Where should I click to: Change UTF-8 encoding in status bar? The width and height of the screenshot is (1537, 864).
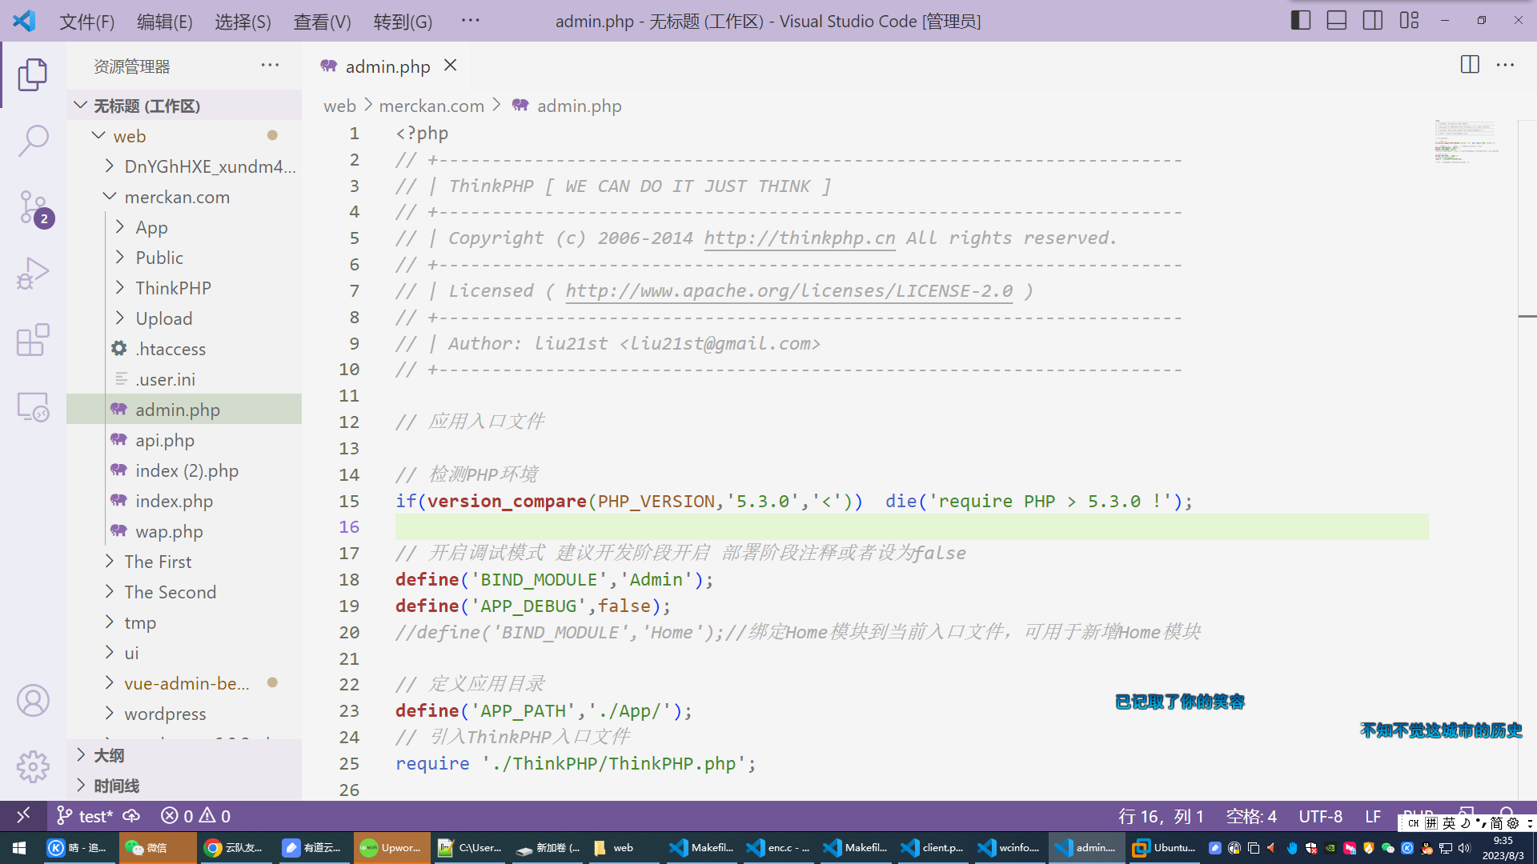coord(1320,816)
